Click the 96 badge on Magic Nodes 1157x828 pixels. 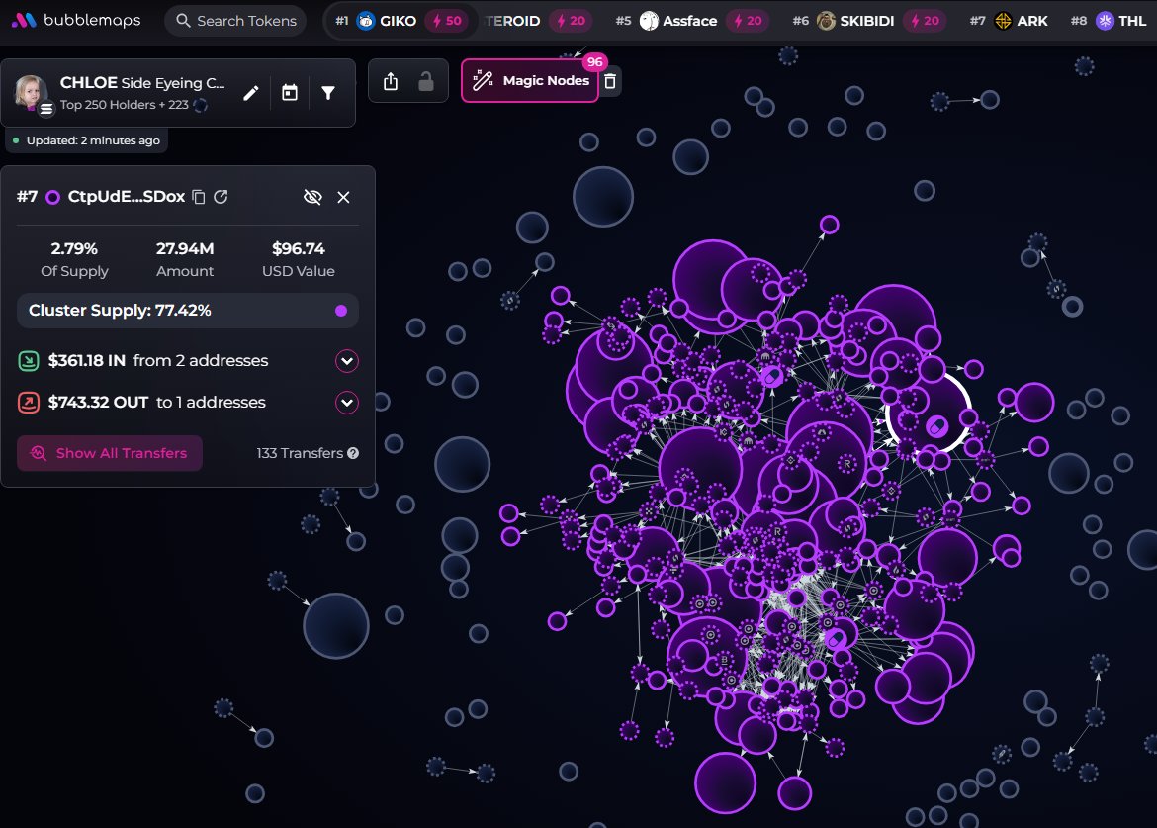pyautogui.click(x=594, y=62)
